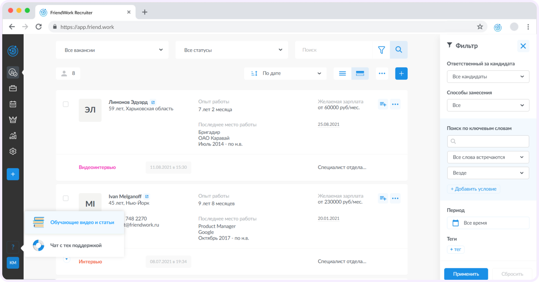Open the Candidates section in sidebar
539x282 pixels.
pos(13,72)
